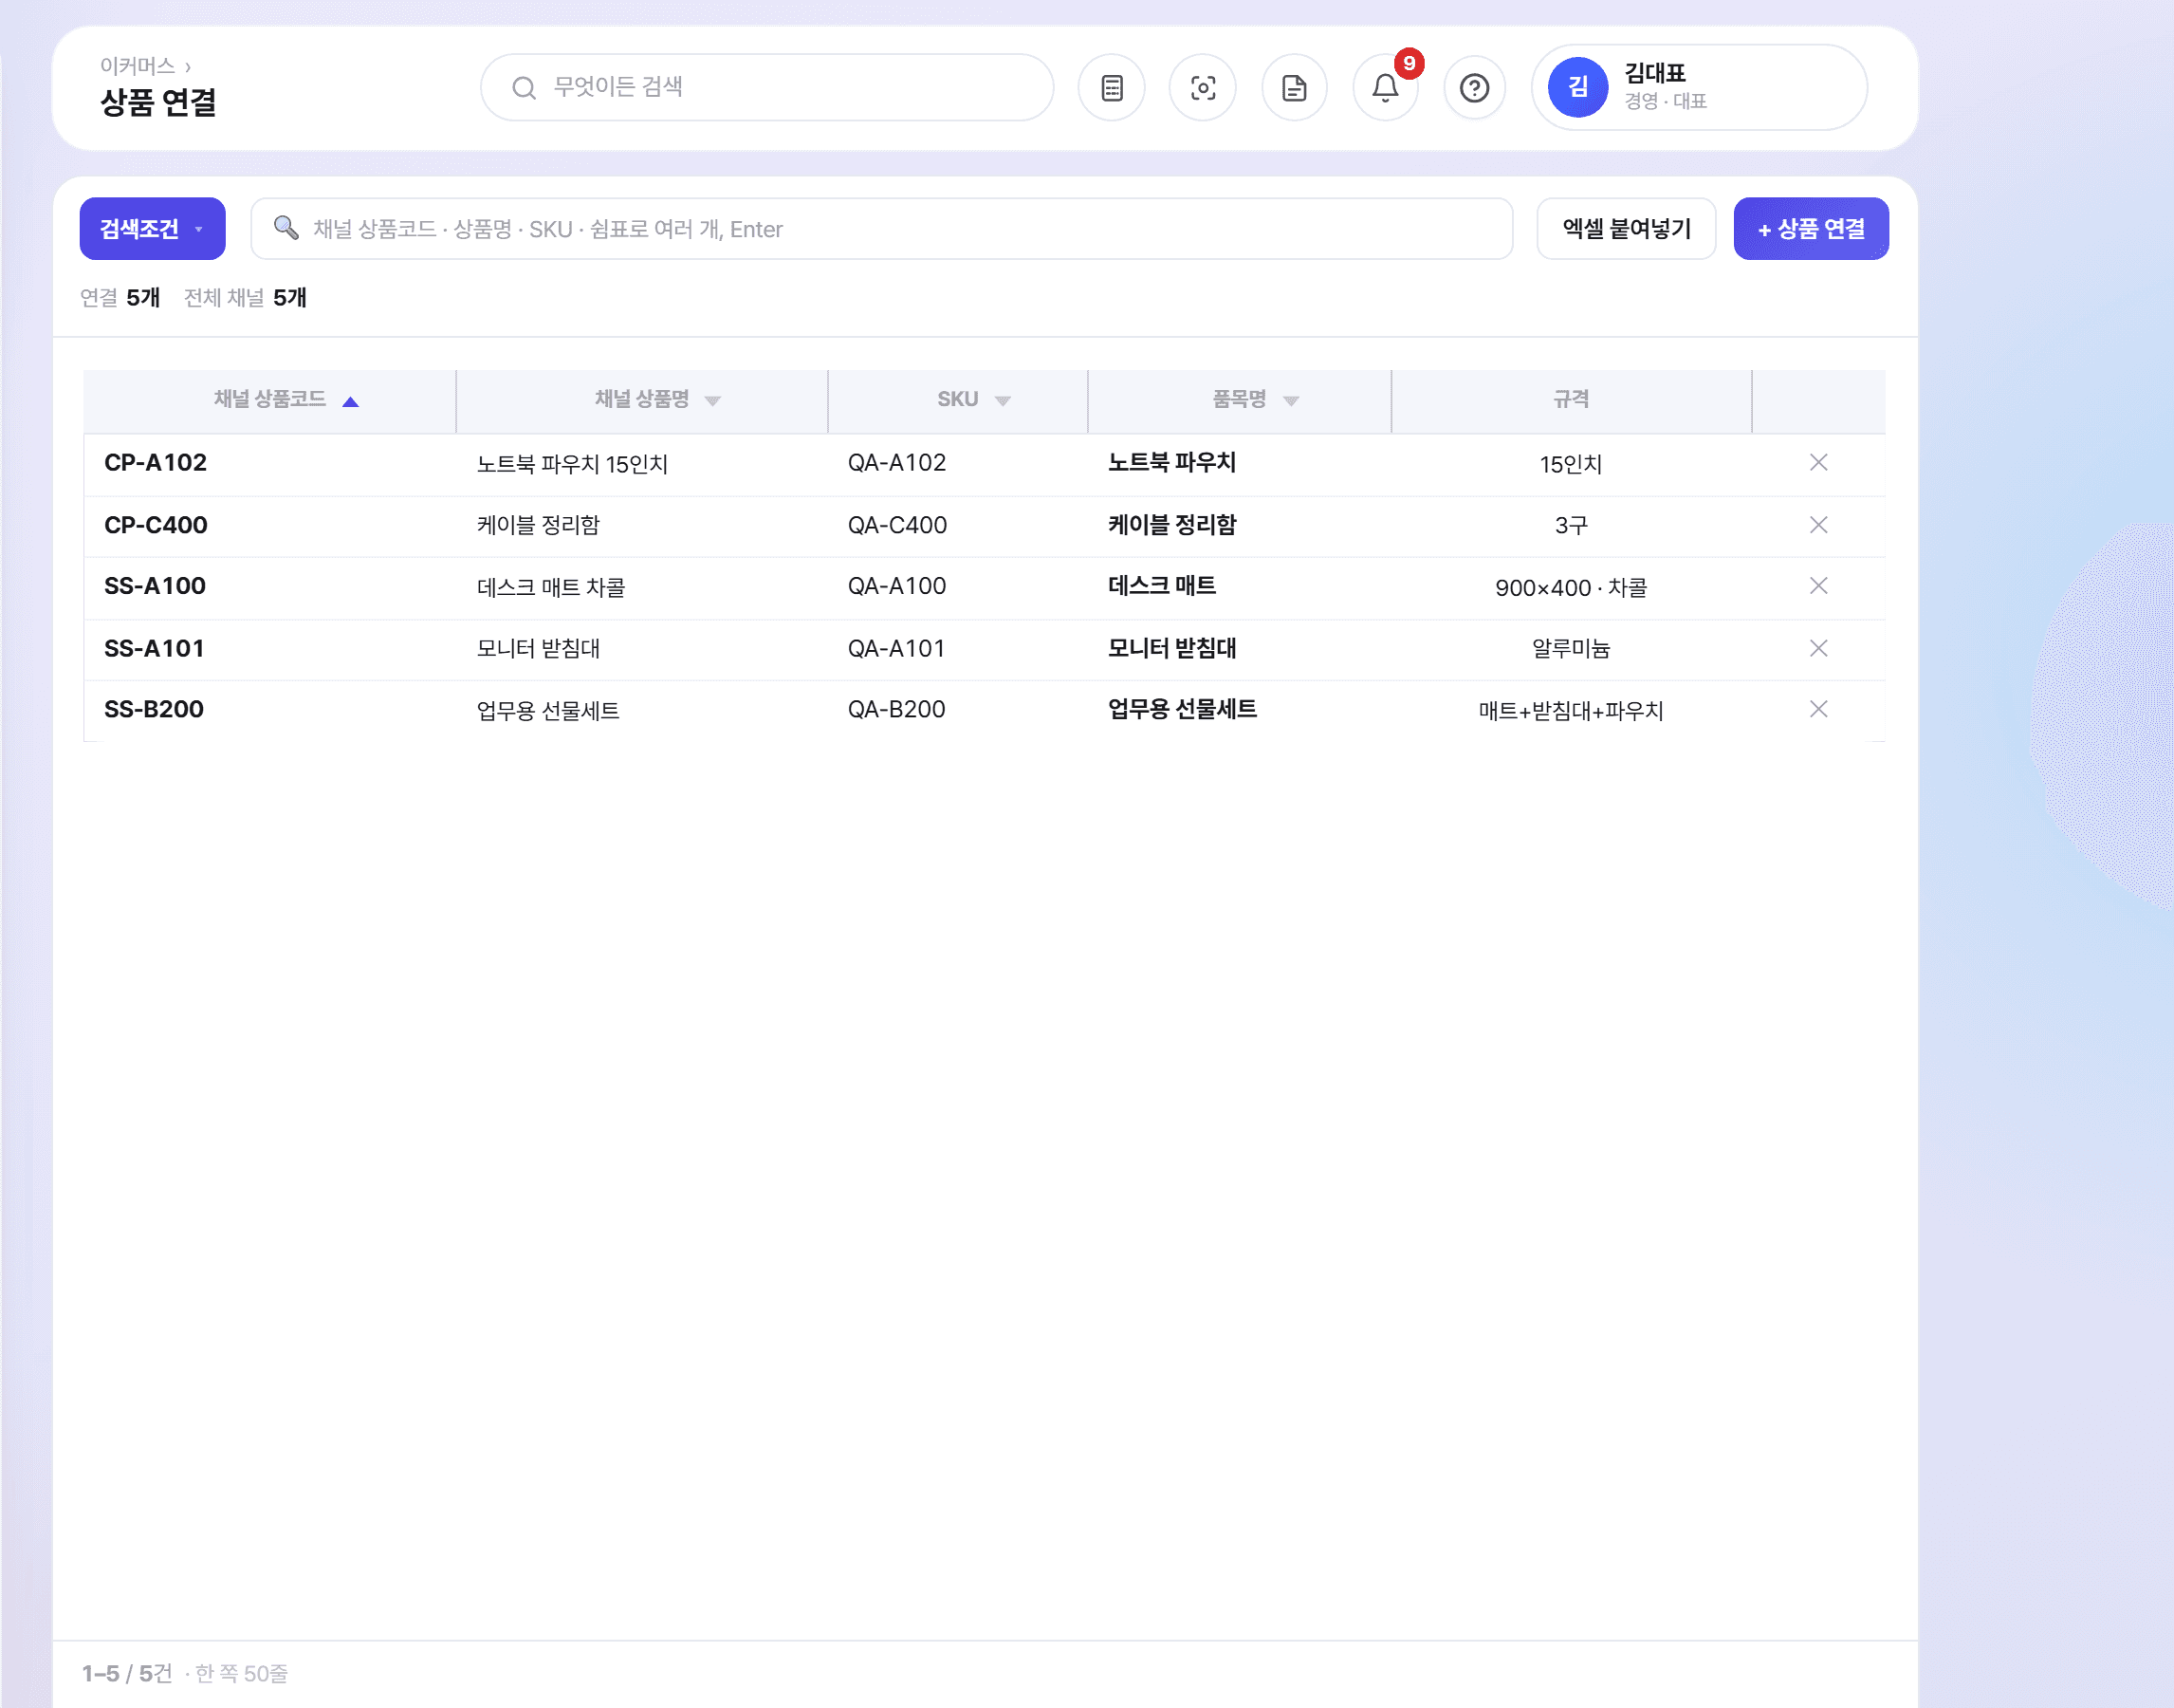Click the 이커머스 breadcrumb link

click(137, 66)
